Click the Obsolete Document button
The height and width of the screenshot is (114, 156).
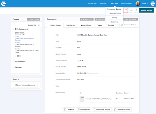click(x=122, y=109)
